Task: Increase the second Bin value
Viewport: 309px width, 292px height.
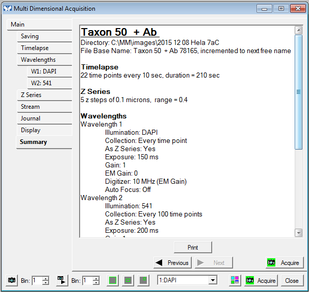Action: pyautogui.click(x=96, y=279)
